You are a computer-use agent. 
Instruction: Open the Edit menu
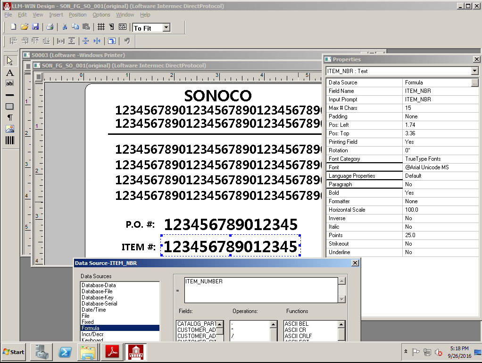pyautogui.click(x=22, y=15)
